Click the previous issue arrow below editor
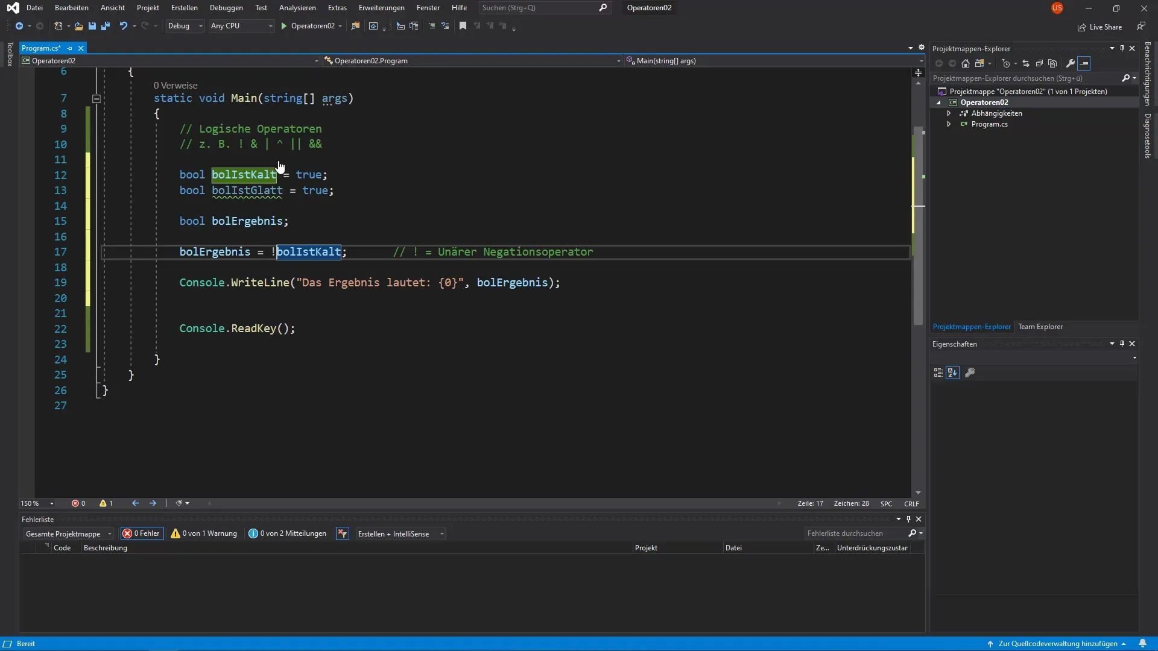Image resolution: width=1158 pixels, height=651 pixels. (x=135, y=503)
